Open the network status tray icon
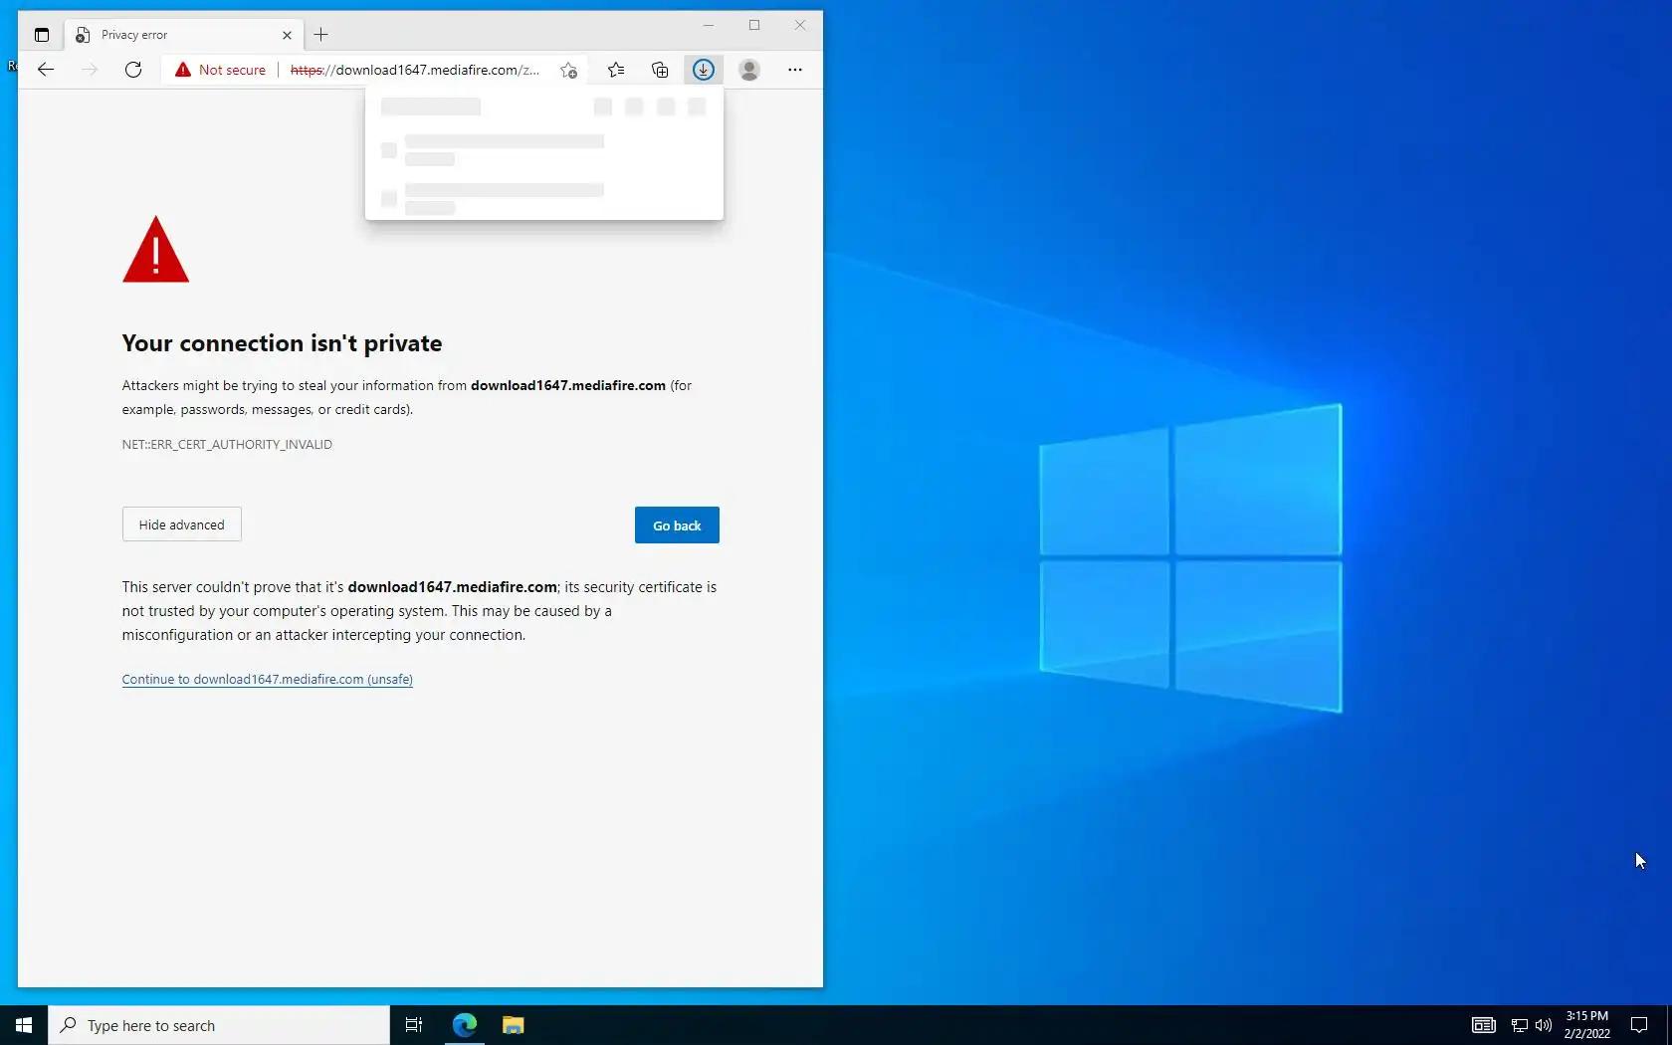 (x=1520, y=1025)
